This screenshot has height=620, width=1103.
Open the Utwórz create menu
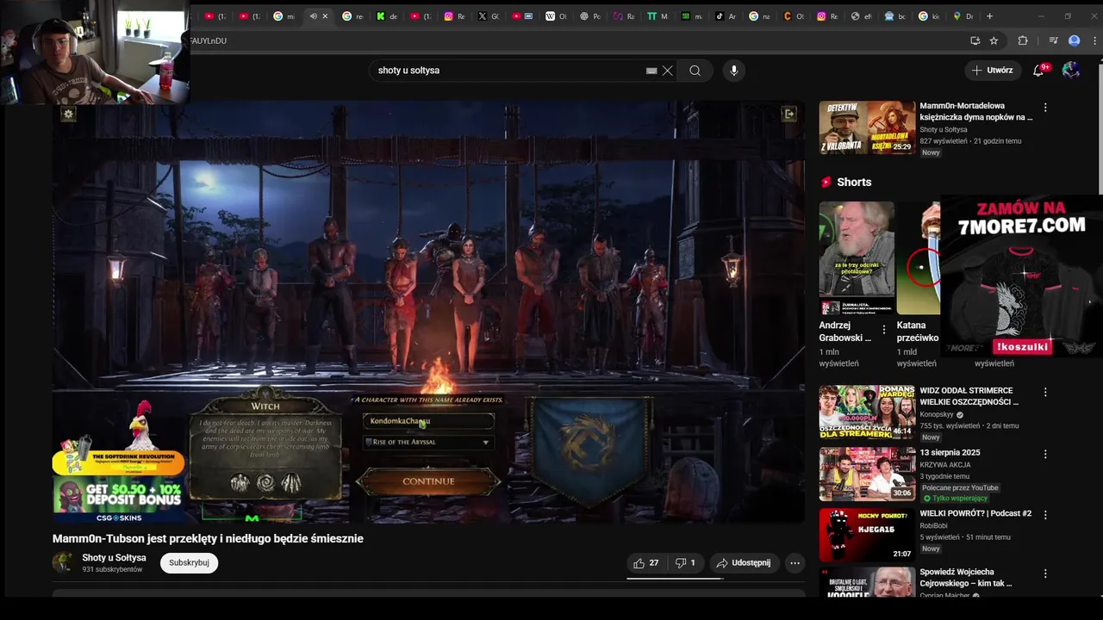[x=993, y=71]
